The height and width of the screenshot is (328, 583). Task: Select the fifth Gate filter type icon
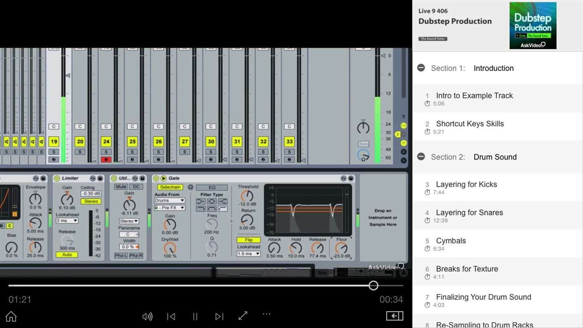click(x=212, y=209)
